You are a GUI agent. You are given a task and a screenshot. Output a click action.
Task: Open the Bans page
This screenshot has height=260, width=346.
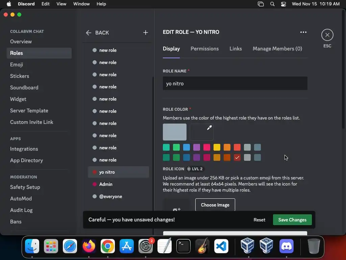39,221
